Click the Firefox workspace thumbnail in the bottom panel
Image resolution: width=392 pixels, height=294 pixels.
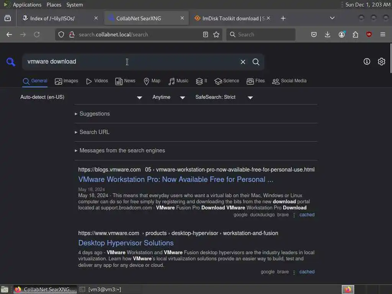348,289
